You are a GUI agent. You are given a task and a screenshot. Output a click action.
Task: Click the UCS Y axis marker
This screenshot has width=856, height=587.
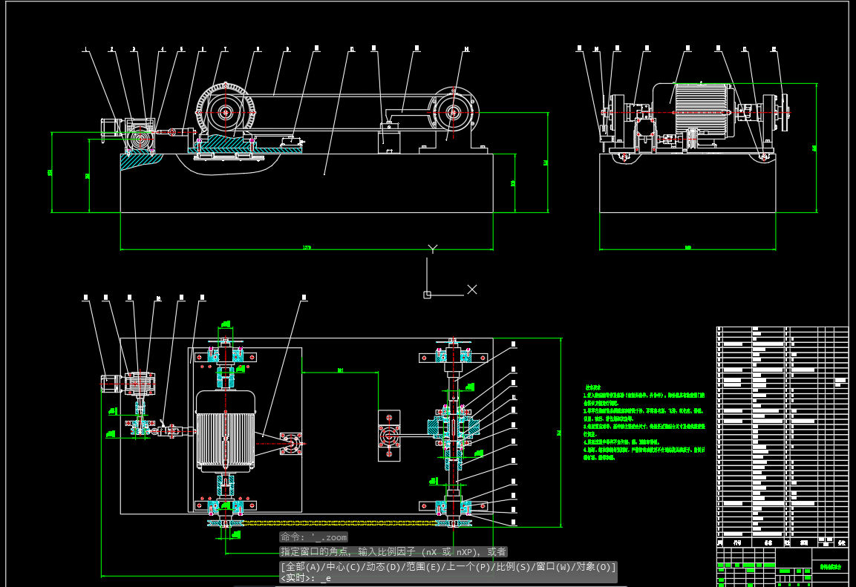click(432, 249)
